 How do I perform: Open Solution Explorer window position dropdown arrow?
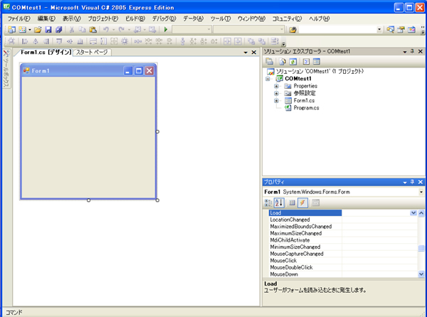(x=405, y=52)
